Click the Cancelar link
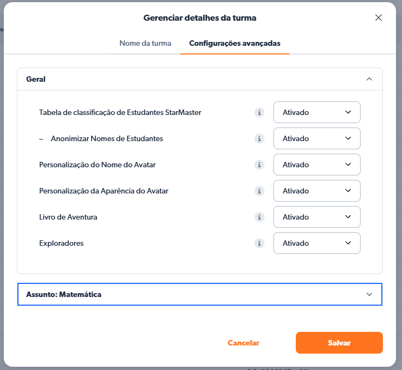 (x=243, y=343)
